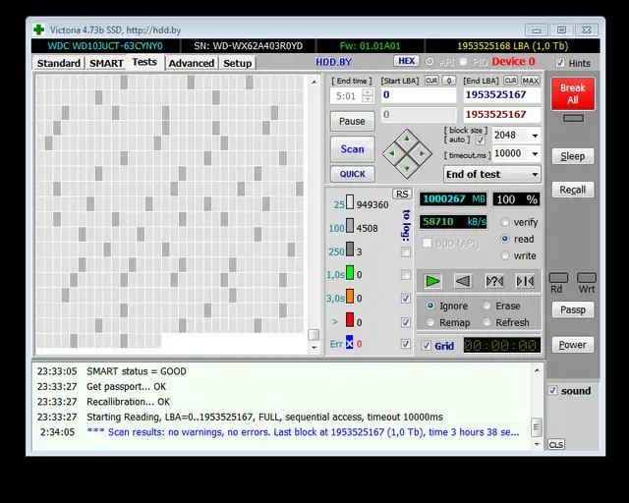The image size is (629, 503).
Task: Click the HDD.BY link
Action: [333, 62]
